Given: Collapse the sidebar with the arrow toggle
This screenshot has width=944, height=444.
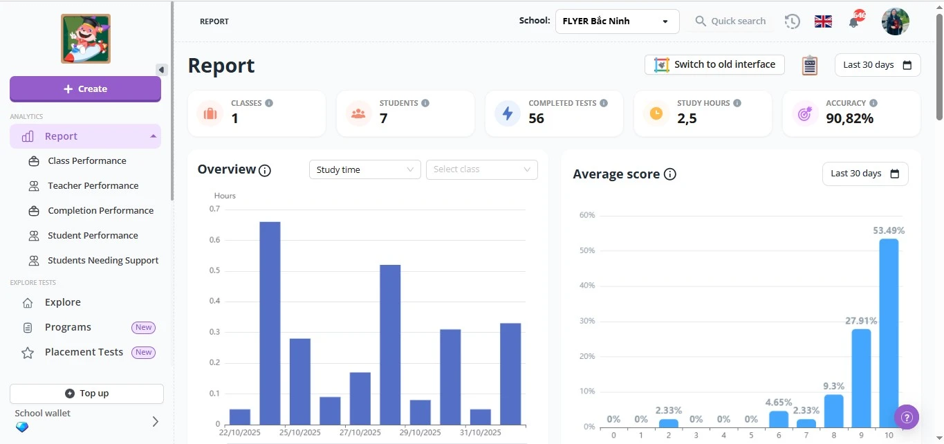Looking at the screenshot, I should [161, 70].
